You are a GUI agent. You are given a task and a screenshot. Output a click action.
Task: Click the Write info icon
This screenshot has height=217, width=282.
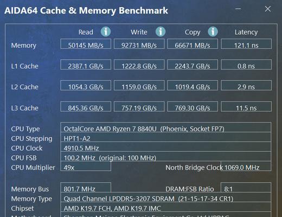pyautogui.click(x=161, y=31)
